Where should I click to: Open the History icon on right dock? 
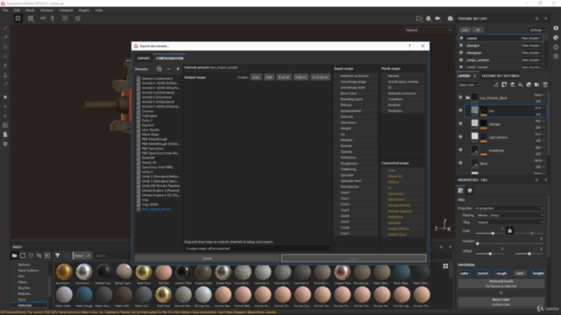pyautogui.click(x=556, y=46)
